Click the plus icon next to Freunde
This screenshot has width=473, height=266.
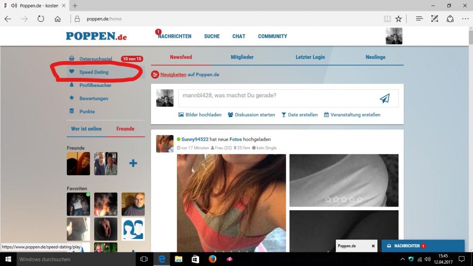click(133, 163)
